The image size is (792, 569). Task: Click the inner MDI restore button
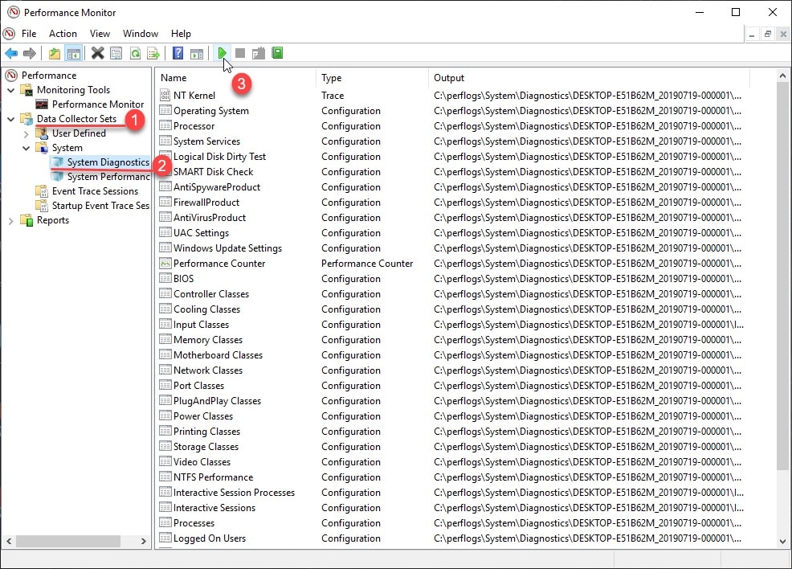pyautogui.click(x=768, y=35)
